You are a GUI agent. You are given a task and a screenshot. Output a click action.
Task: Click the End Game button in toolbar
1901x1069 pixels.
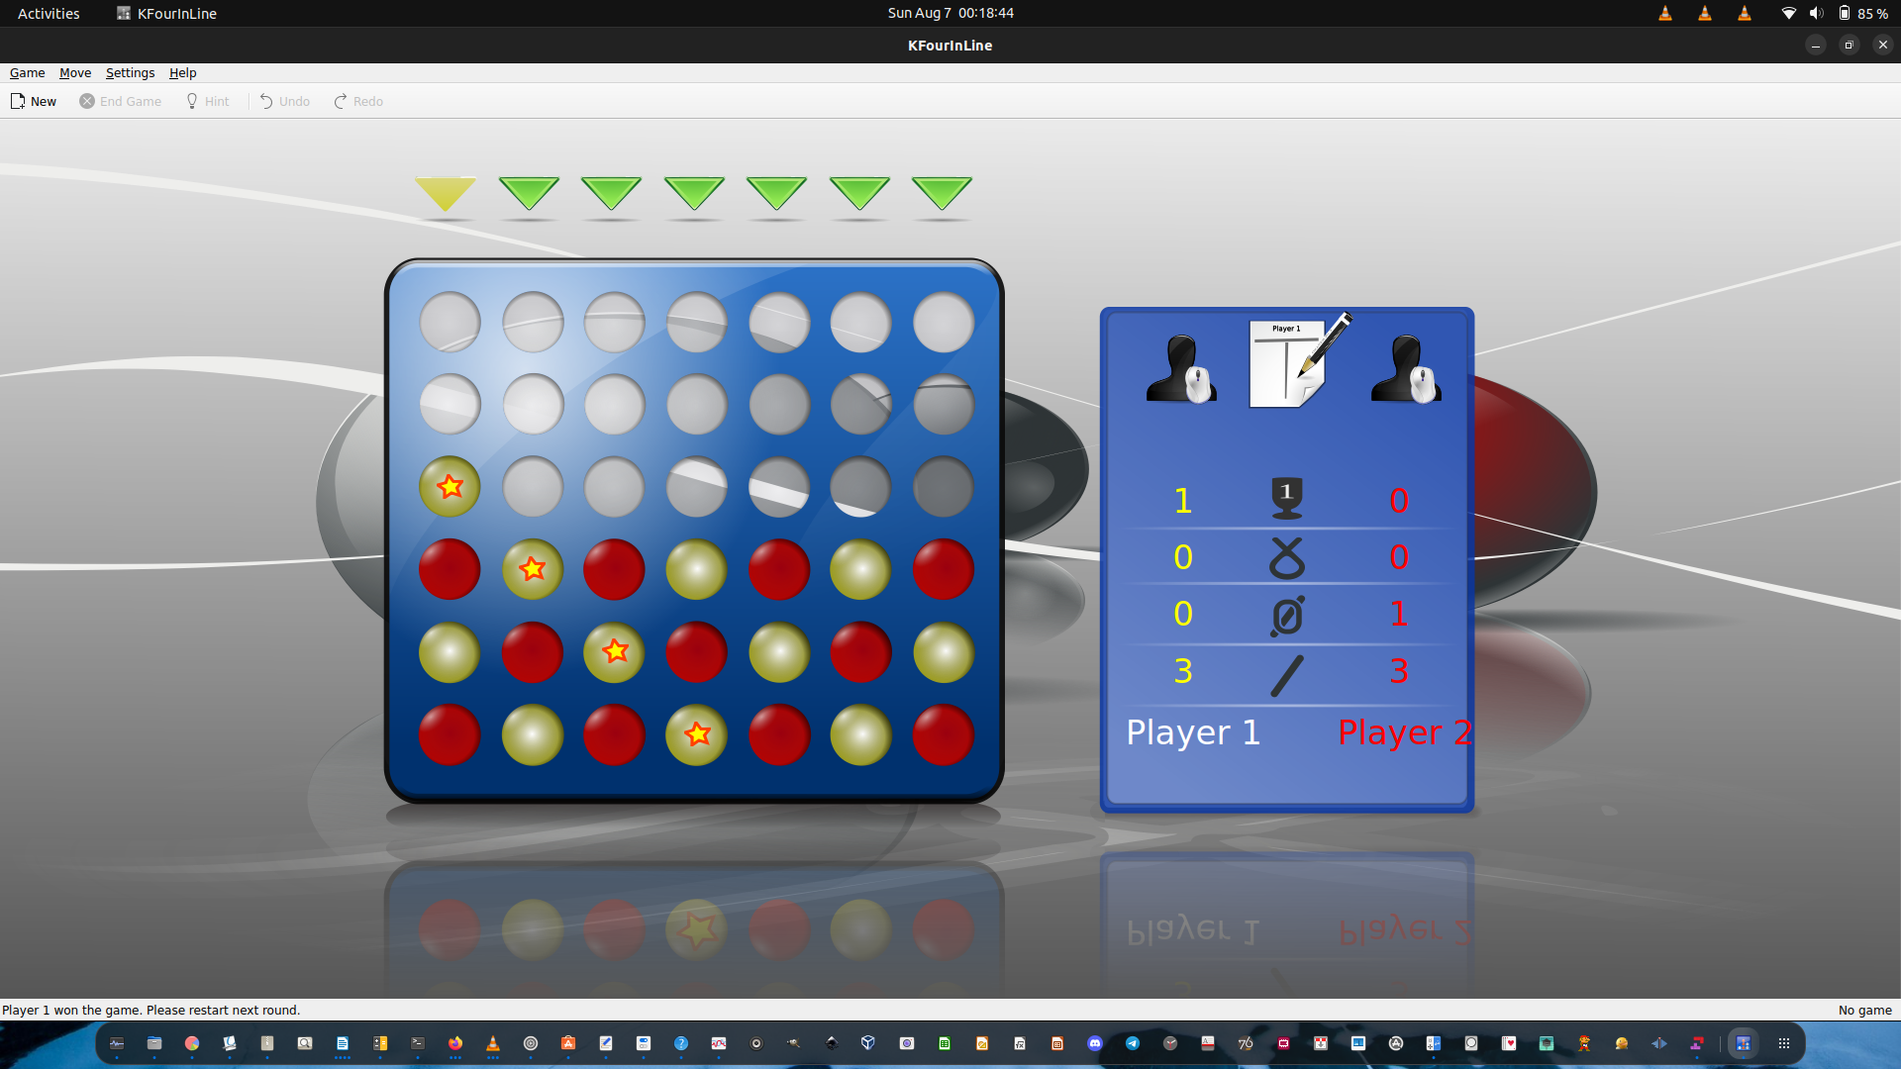click(119, 101)
